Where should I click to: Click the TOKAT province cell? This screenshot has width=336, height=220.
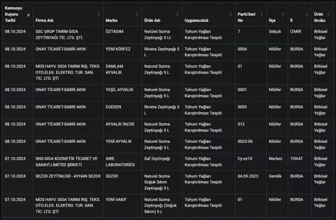296,158
